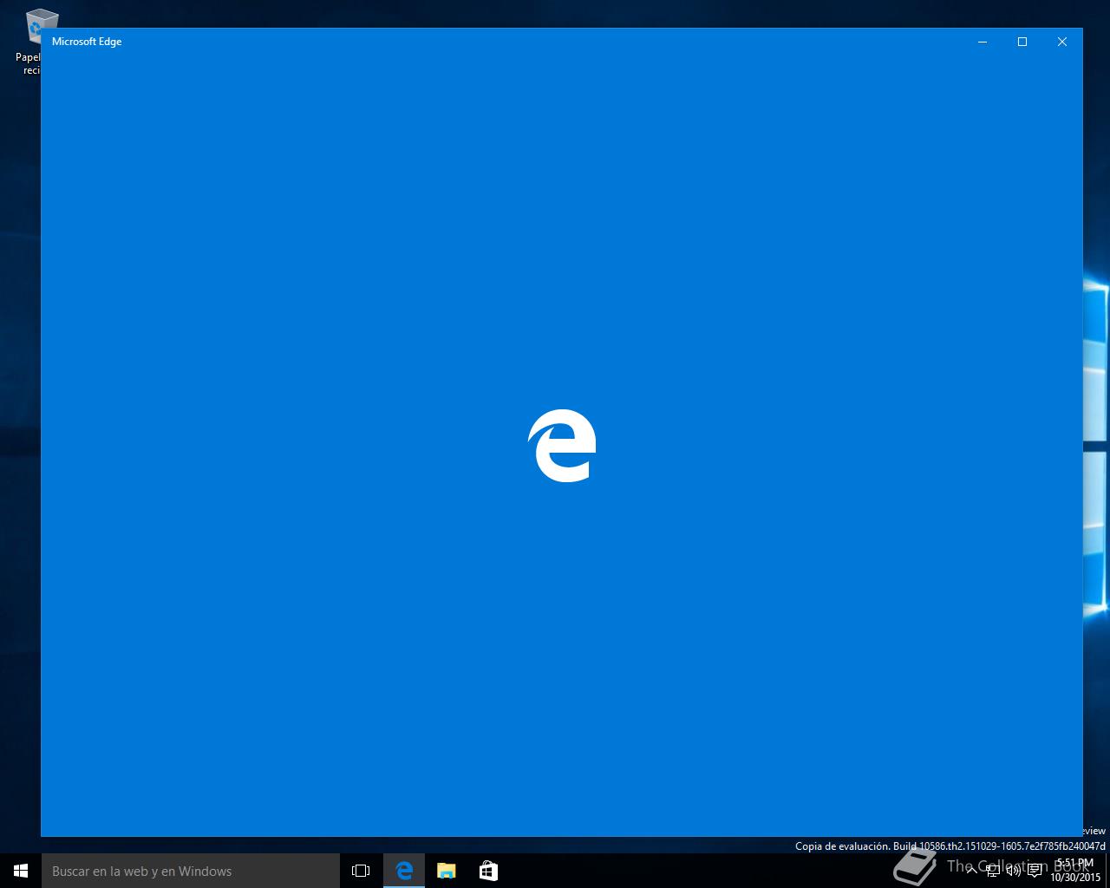Click the 'Microsoft Edge' window title text
1110x888 pixels.
(87, 42)
